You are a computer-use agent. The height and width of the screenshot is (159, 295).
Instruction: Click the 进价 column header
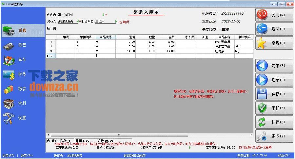(x=126, y=37)
